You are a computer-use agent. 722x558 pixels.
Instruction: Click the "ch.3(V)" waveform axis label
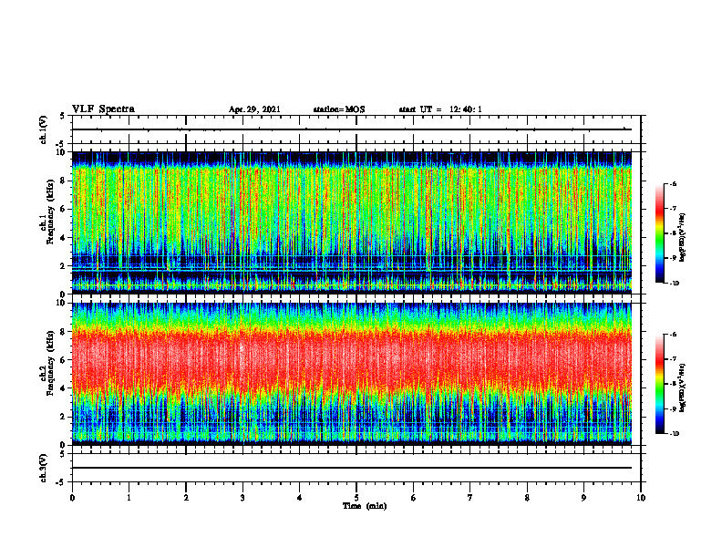pos(44,468)
